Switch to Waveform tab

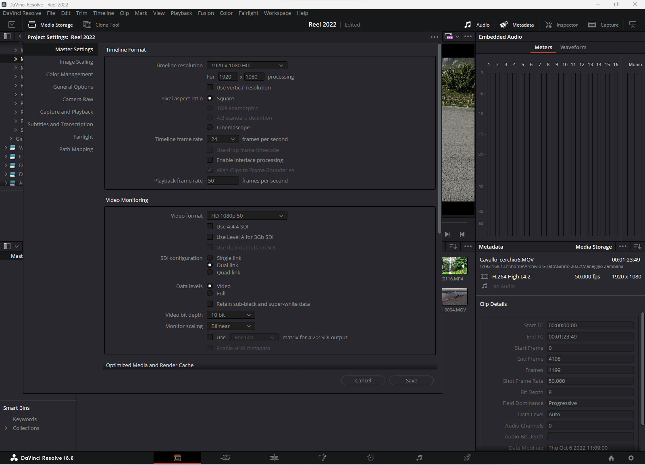point(573,47)
